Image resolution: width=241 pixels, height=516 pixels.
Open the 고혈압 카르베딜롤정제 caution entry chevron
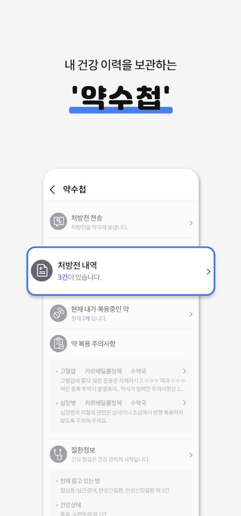click(185, 371)
